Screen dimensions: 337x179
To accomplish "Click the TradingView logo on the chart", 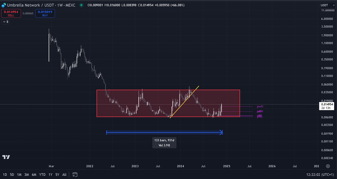I will pyautogui.click(x=6, y=157).
